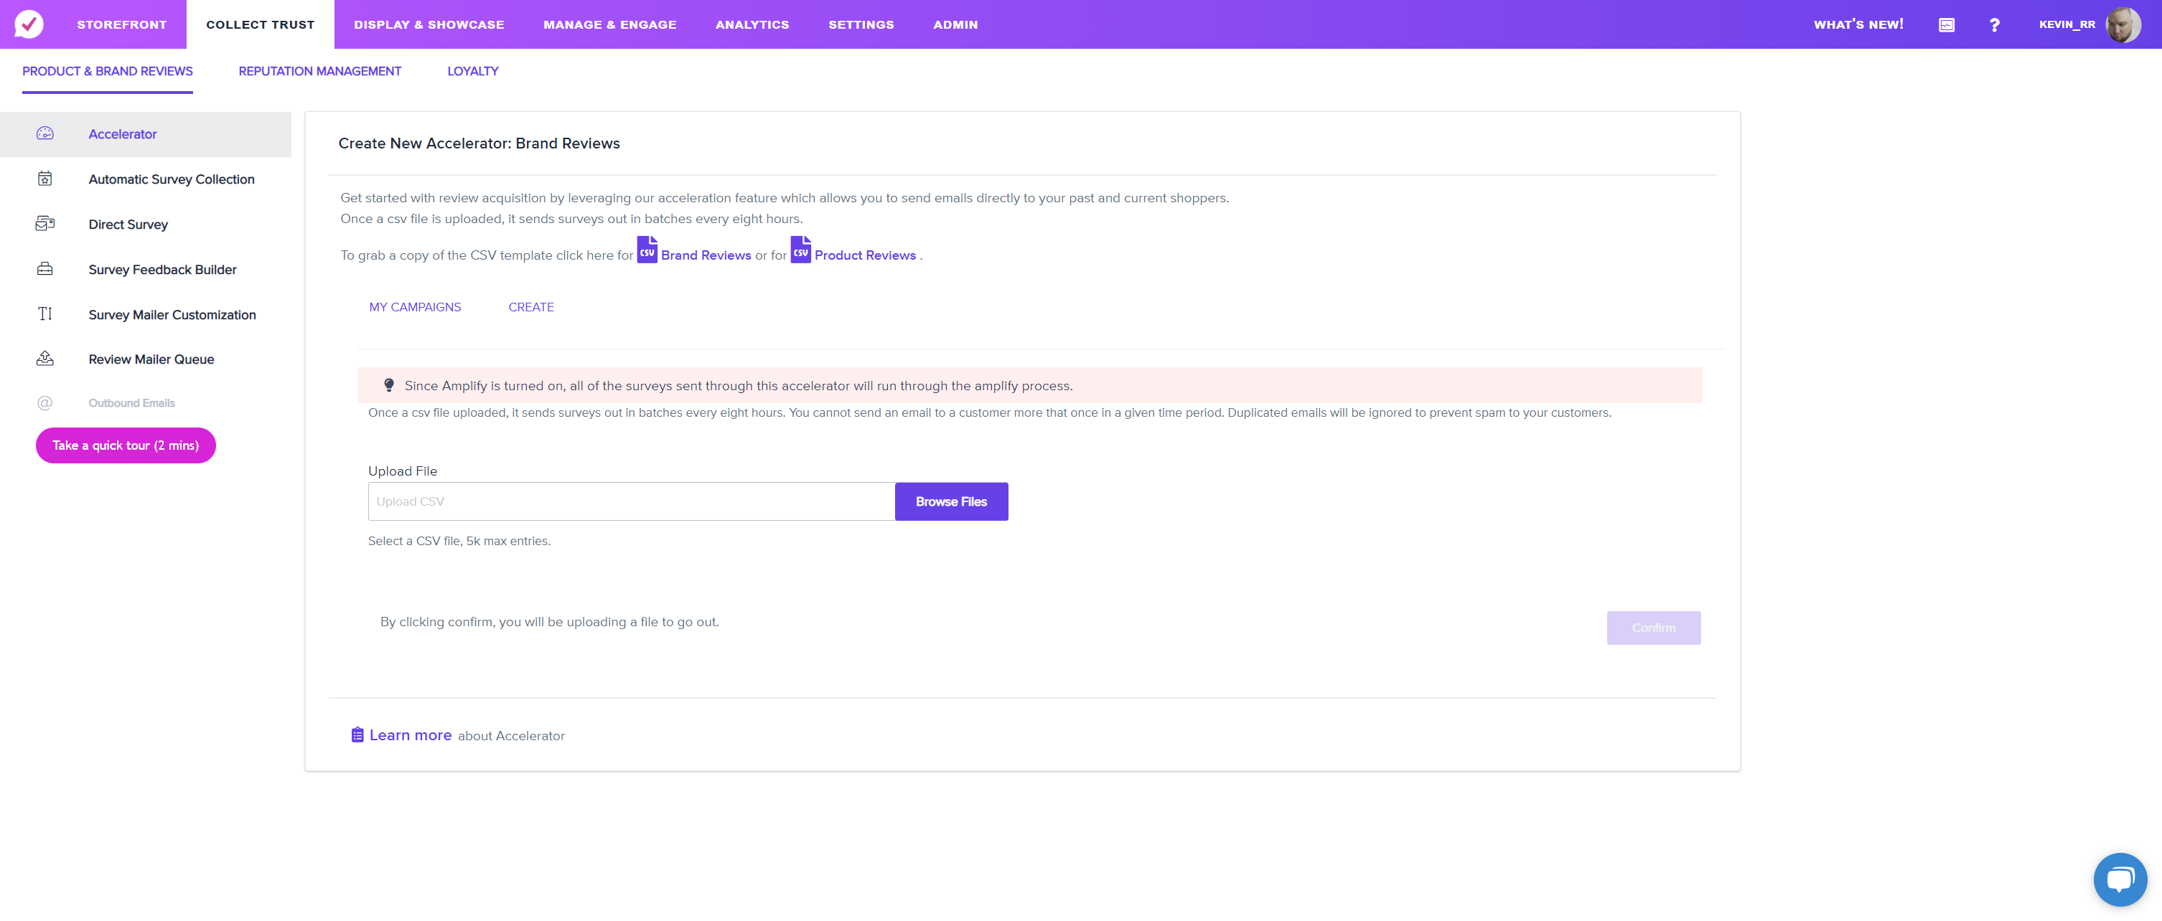Click the Direct Survey mail icon
Viewport: 2162px width, 921px height.
pyautogui.click(x=45, y=224)
